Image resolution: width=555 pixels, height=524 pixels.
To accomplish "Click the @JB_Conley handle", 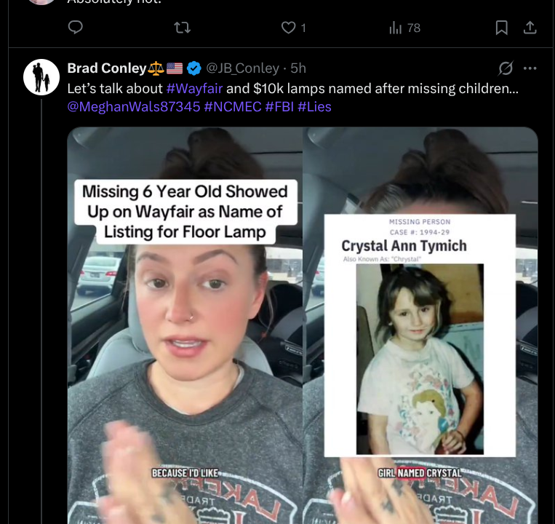I will click(243, 68).
